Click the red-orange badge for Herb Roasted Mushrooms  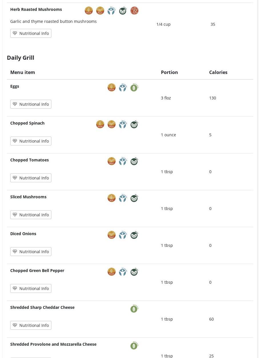click(x=134, y=11)
